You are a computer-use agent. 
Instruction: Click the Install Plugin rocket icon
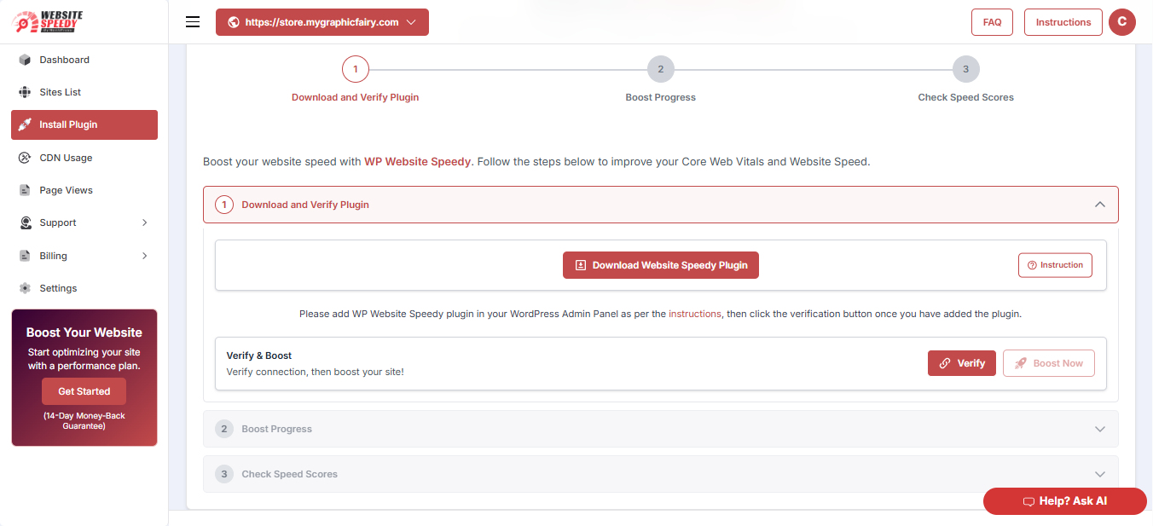[x=25, y=124]
